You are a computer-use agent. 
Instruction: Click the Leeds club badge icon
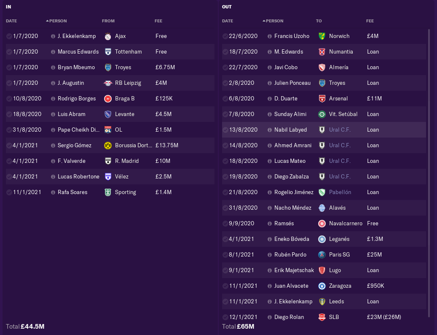pyautogui.click(x=322, y=302)
